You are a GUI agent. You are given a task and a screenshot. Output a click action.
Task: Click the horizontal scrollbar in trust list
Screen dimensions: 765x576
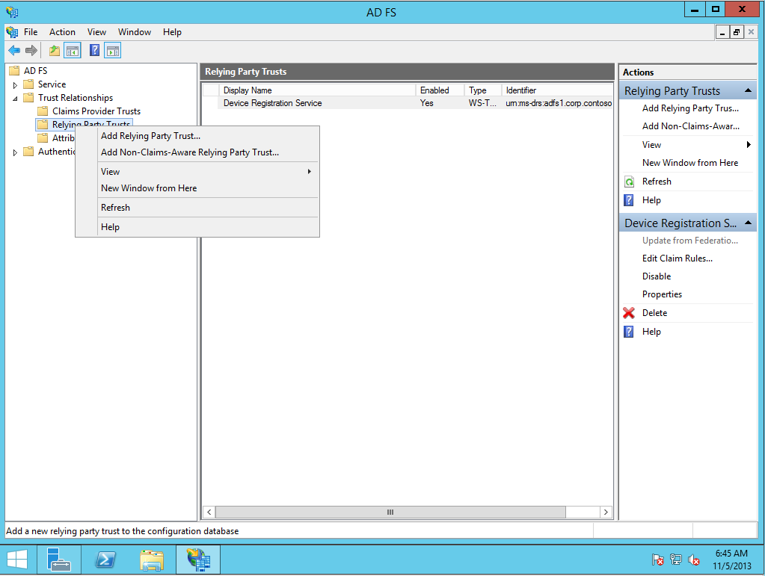click(389, 512)
